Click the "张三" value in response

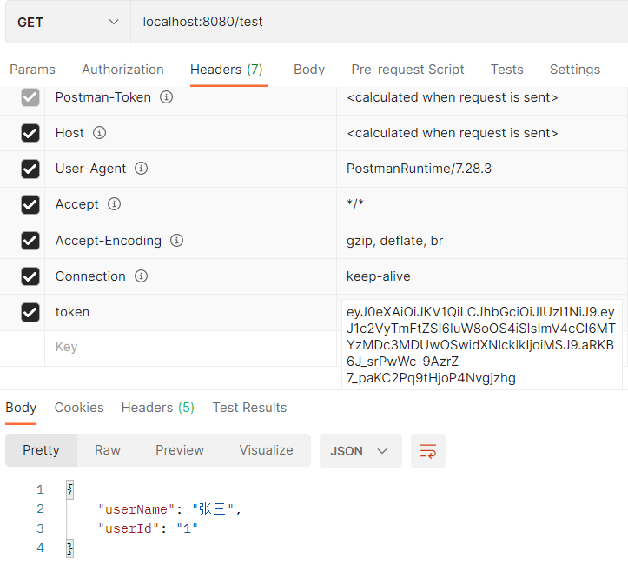213,509
